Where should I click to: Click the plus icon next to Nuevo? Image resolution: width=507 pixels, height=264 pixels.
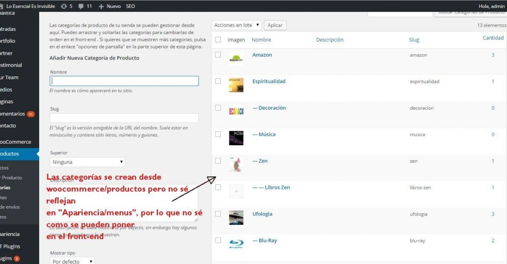tap(101, 6)
